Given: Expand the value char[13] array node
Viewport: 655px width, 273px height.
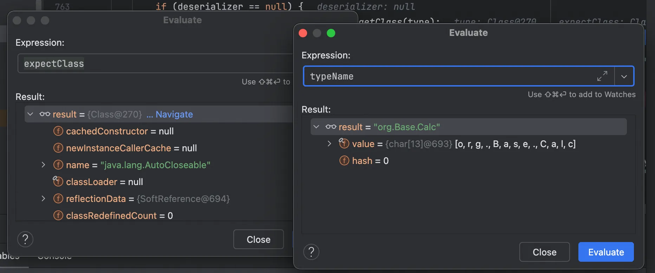Looking at the screenshot, I should coord(329,144).
